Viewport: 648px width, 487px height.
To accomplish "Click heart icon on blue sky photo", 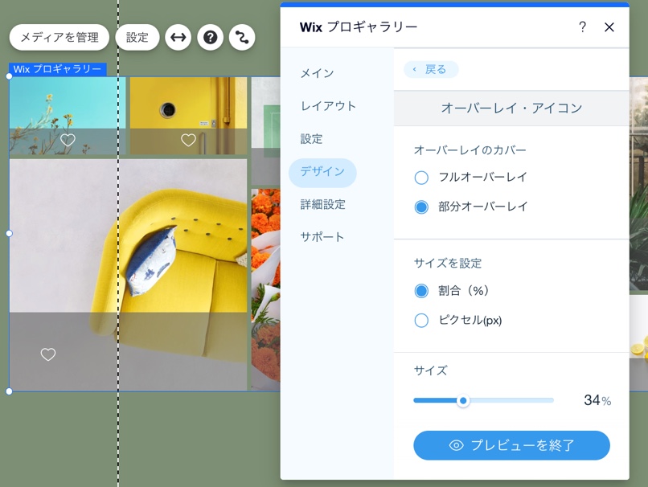I will point(68,141).
